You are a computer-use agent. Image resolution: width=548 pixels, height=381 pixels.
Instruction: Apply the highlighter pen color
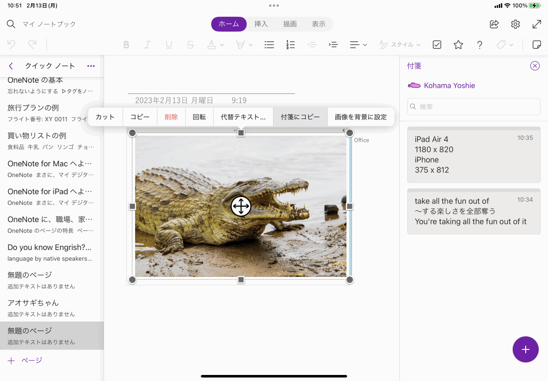[x=241, y=45]
